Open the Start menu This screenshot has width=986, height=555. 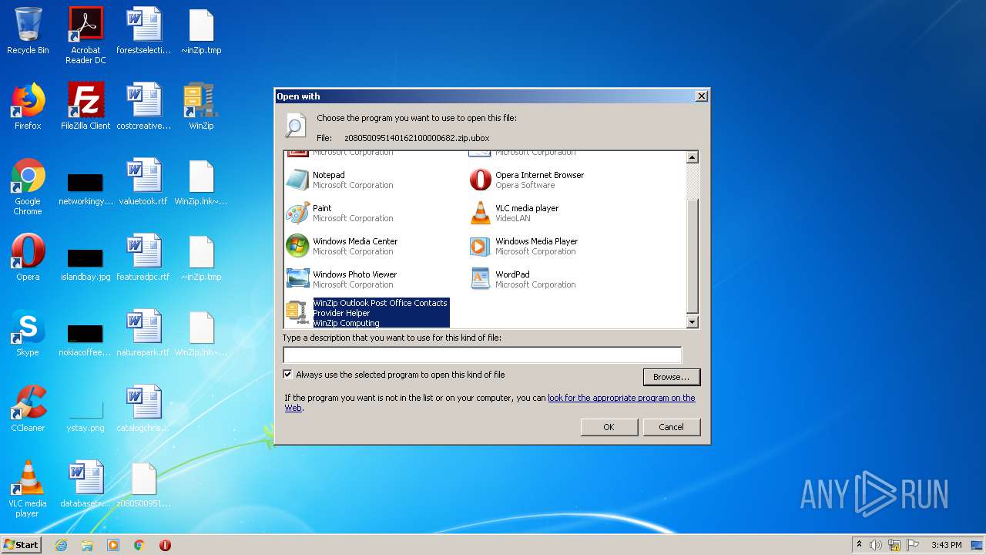(x=21, y=545)
